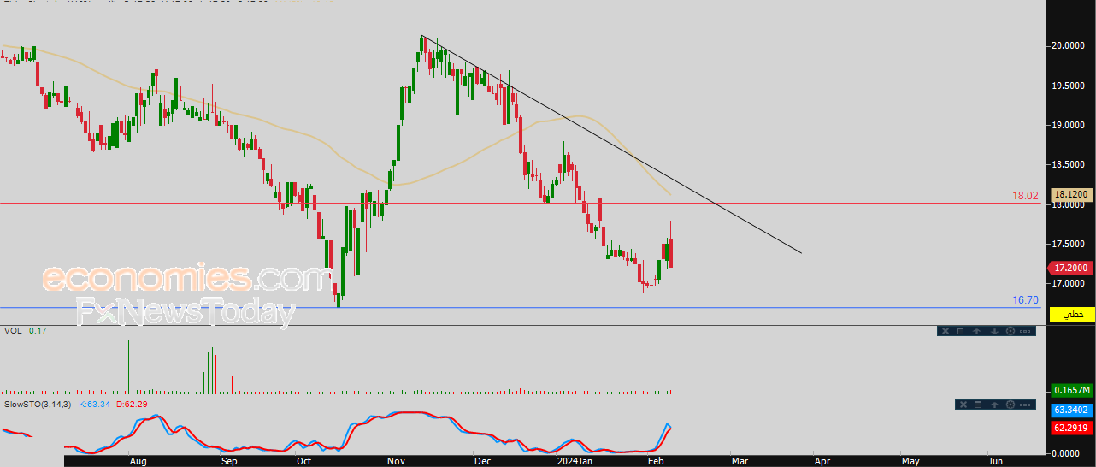Screen dimensions: 1096x467
Task: Click the May label on time axis
Action: [x=910, y=461]
